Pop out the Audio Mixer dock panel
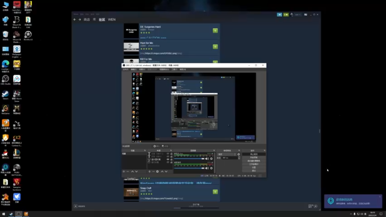 pos(214,150)
